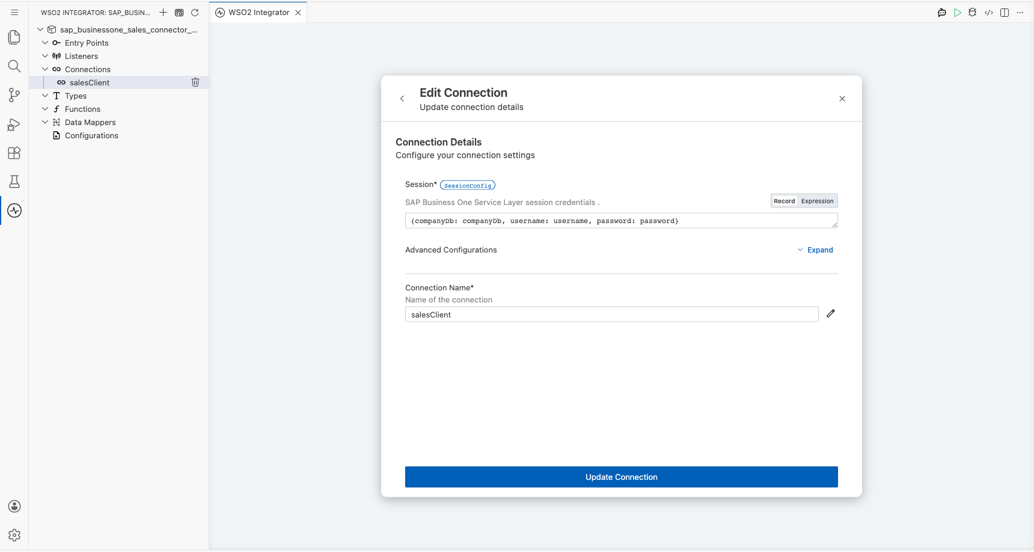Screen dimensions: 1034x552
Task: Select the WSO2 Integrator editor tab
Action: [x=258, y=13]
